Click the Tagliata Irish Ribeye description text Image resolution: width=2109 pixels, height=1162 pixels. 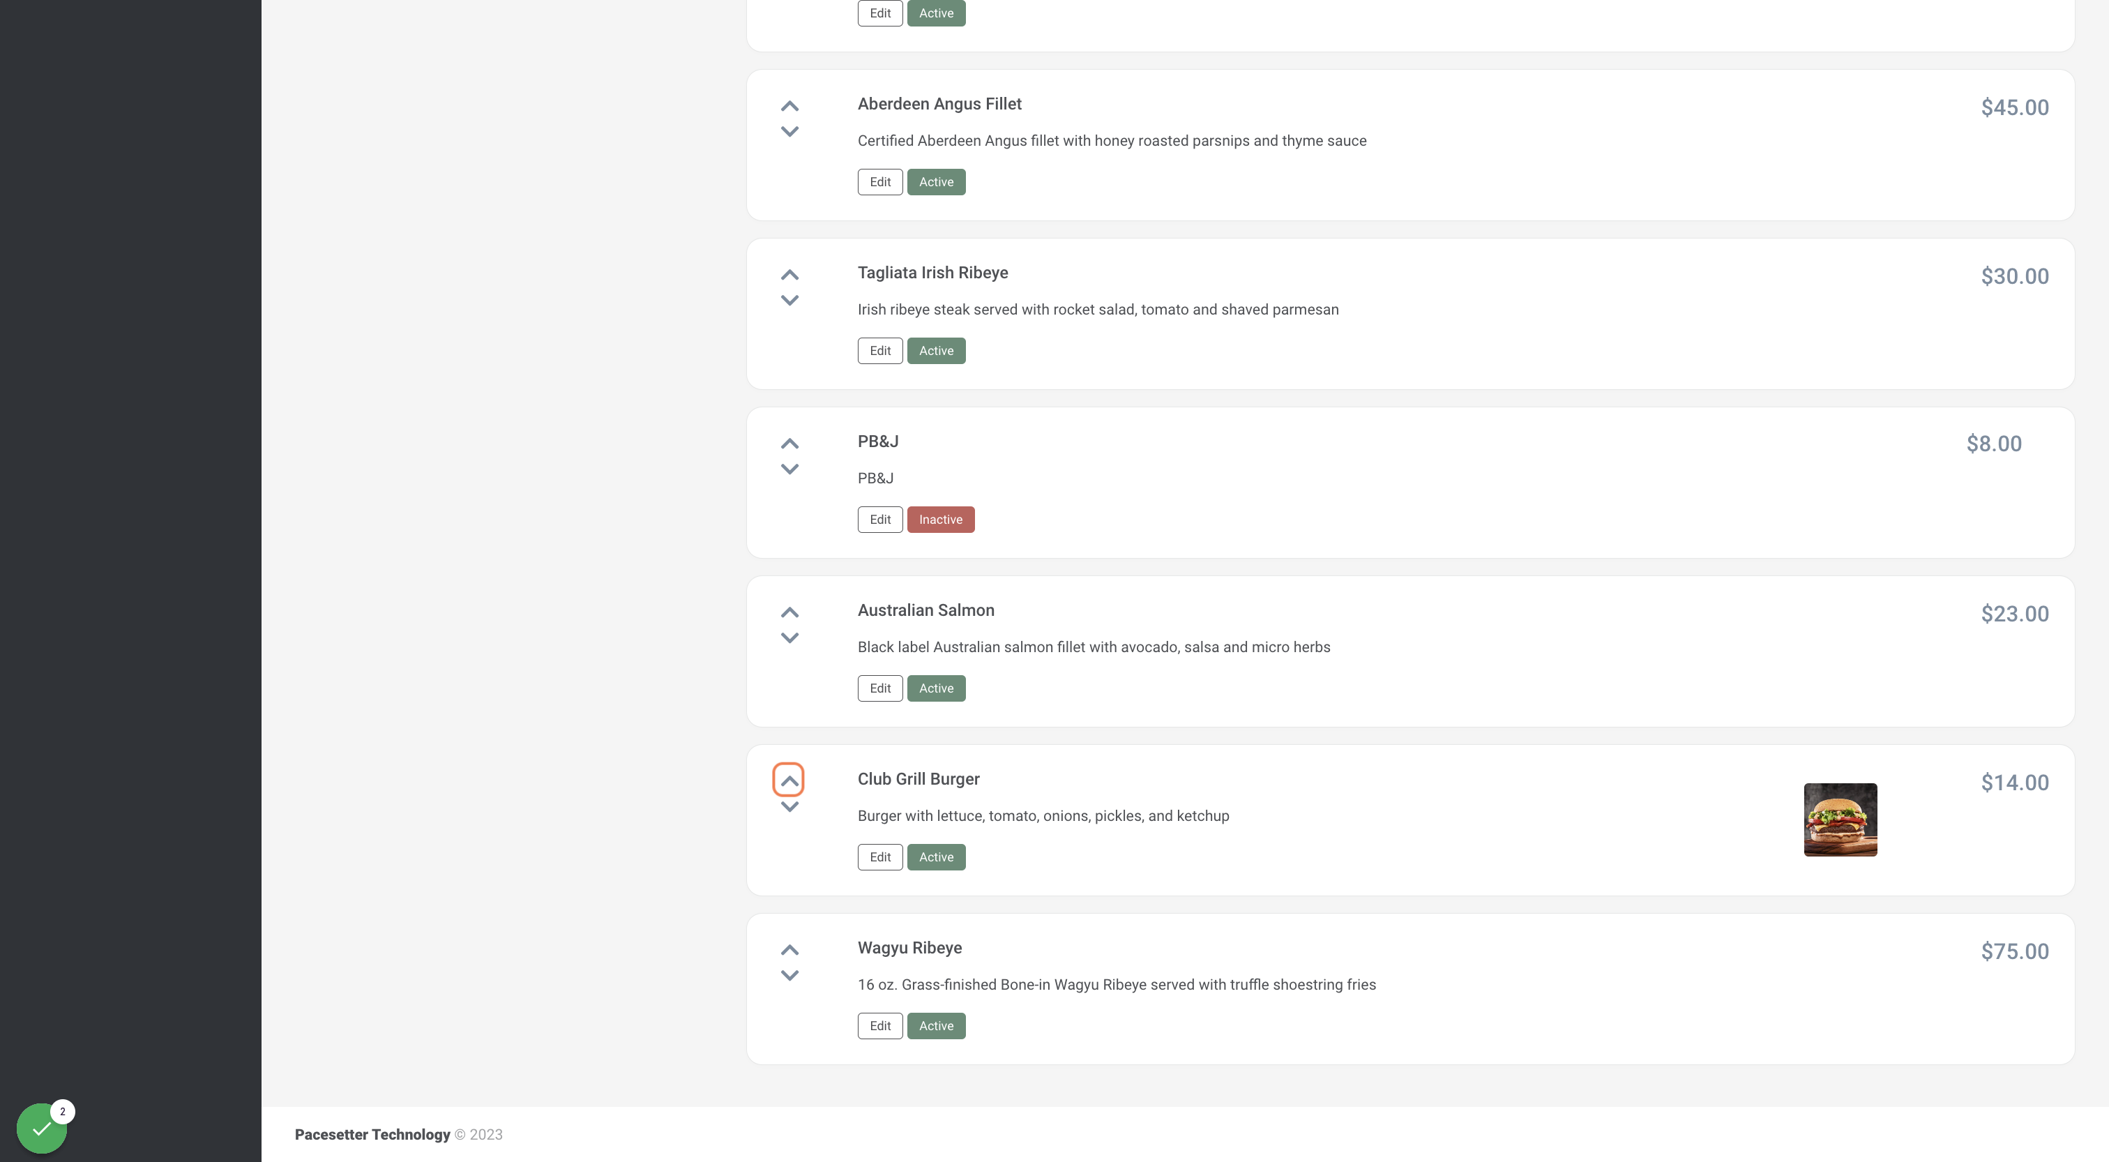(x=1098, y=310)
